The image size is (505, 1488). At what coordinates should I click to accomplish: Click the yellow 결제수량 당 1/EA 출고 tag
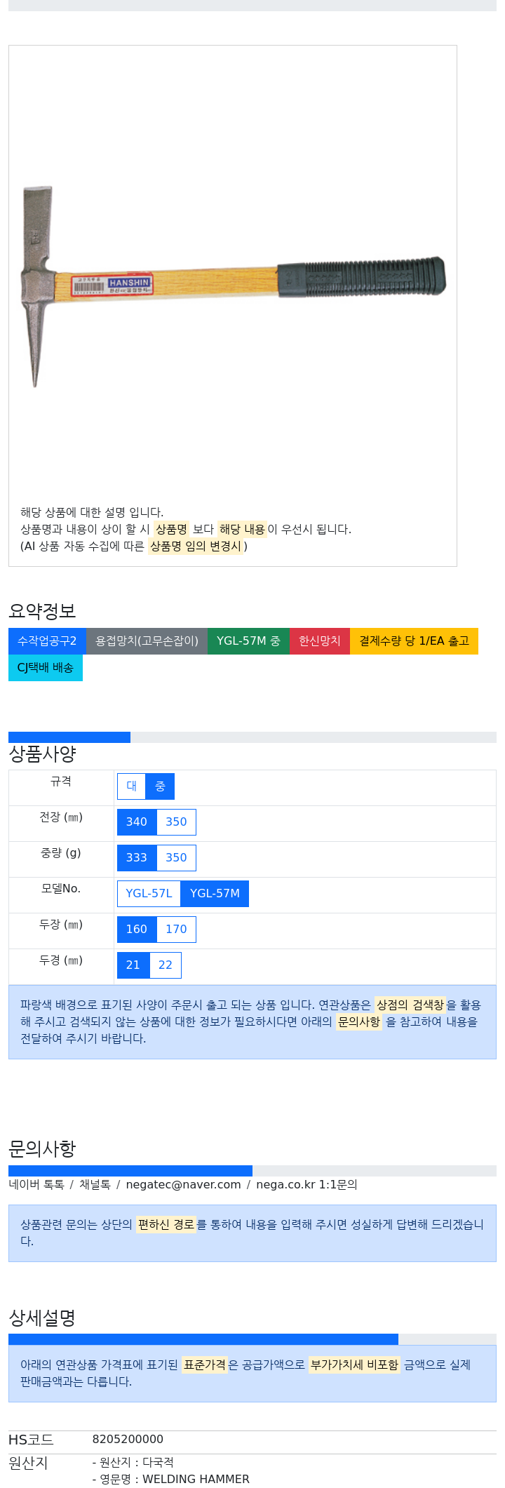click(414, 641)
